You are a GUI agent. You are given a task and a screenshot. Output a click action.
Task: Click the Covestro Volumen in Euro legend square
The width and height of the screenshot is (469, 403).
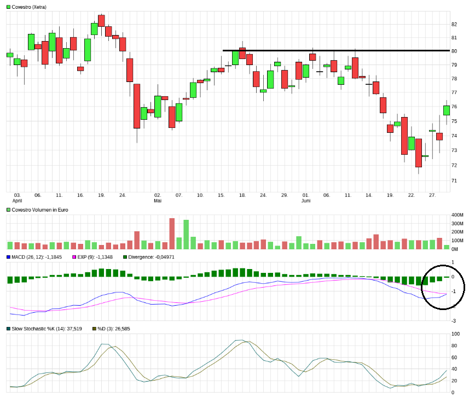(x=8, y=210)
